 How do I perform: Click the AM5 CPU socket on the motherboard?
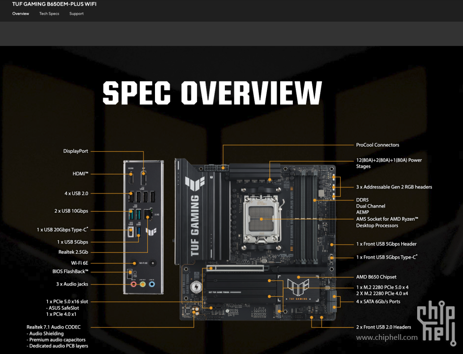[x=262, y=219]
